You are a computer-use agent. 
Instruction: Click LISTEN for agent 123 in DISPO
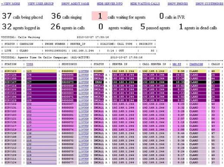[83, 71]
